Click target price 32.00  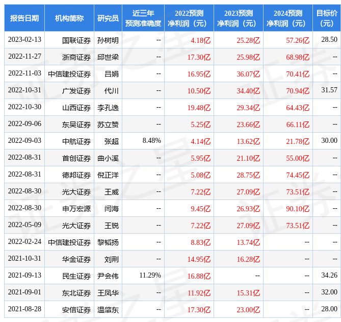[329, 292]
